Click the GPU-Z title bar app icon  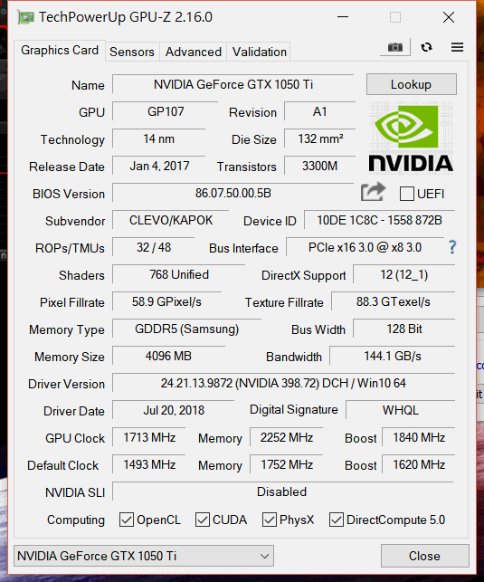tap(25, 17)
